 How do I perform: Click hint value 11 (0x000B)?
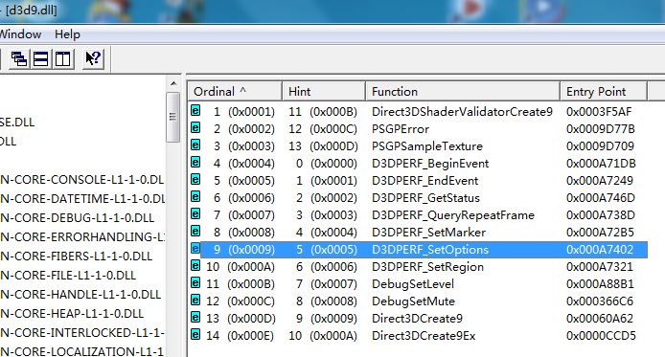tap(323, 112)
